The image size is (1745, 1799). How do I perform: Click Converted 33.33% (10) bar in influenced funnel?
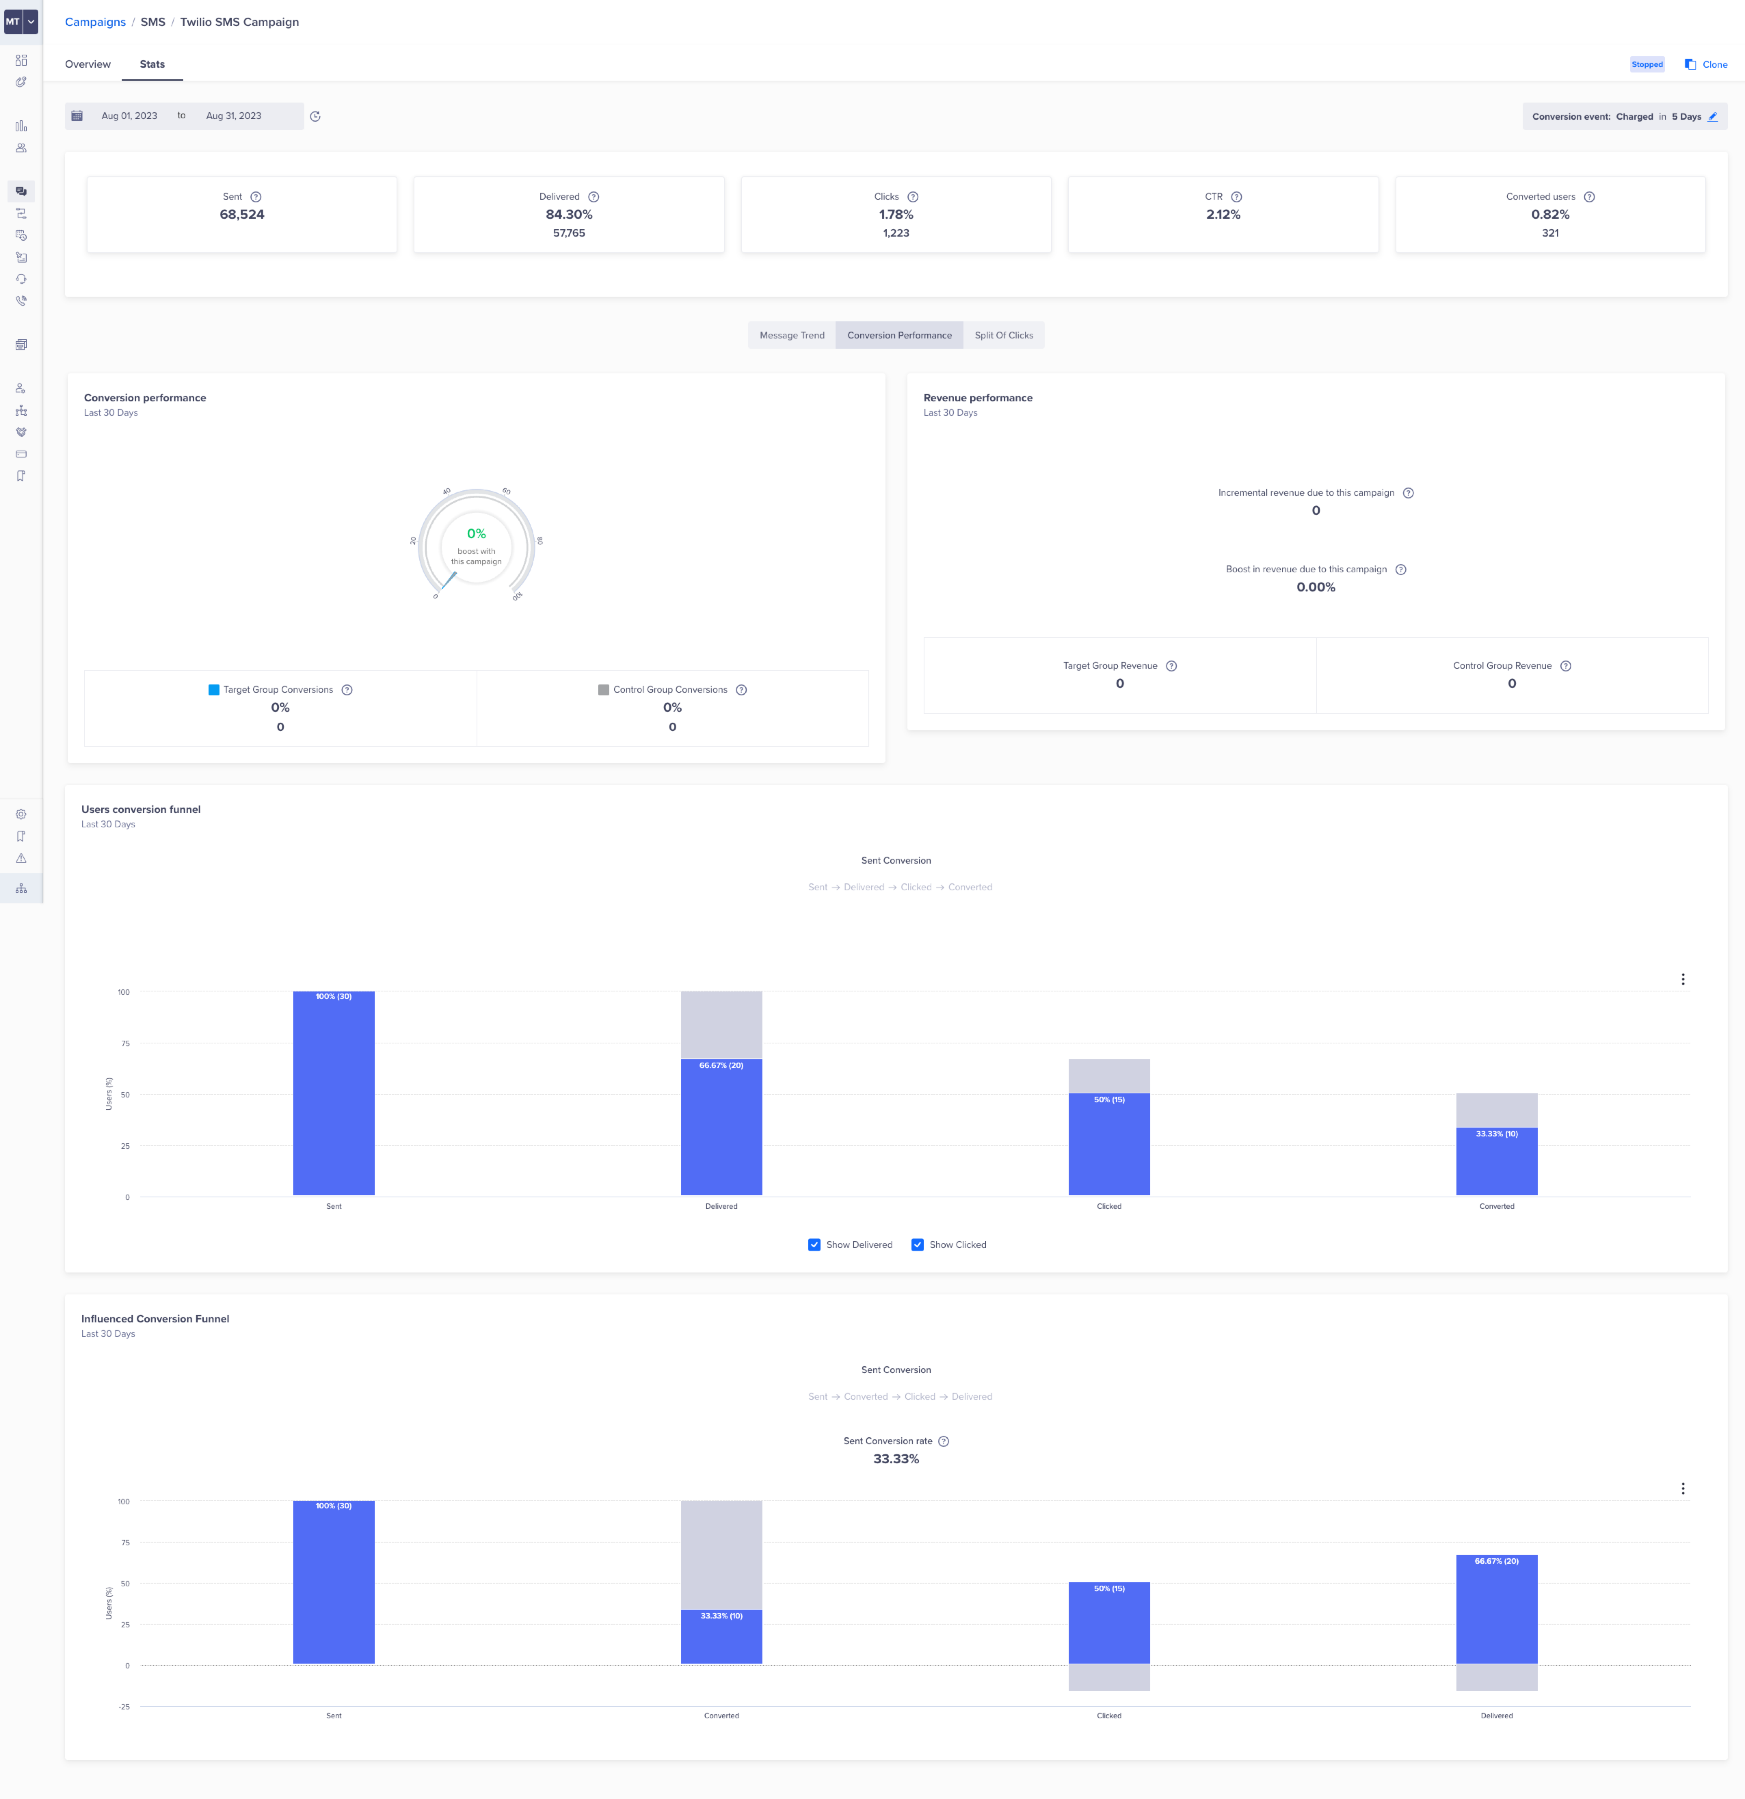pyautogui.click(x=721, y=1637)
